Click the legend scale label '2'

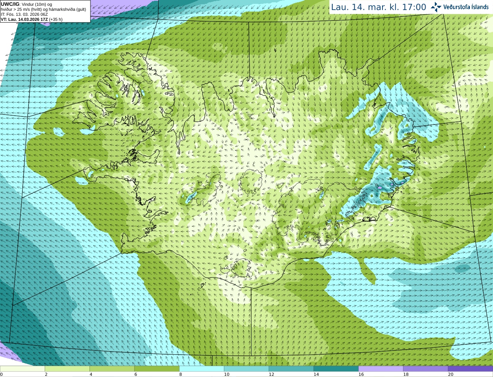[46, 374]
